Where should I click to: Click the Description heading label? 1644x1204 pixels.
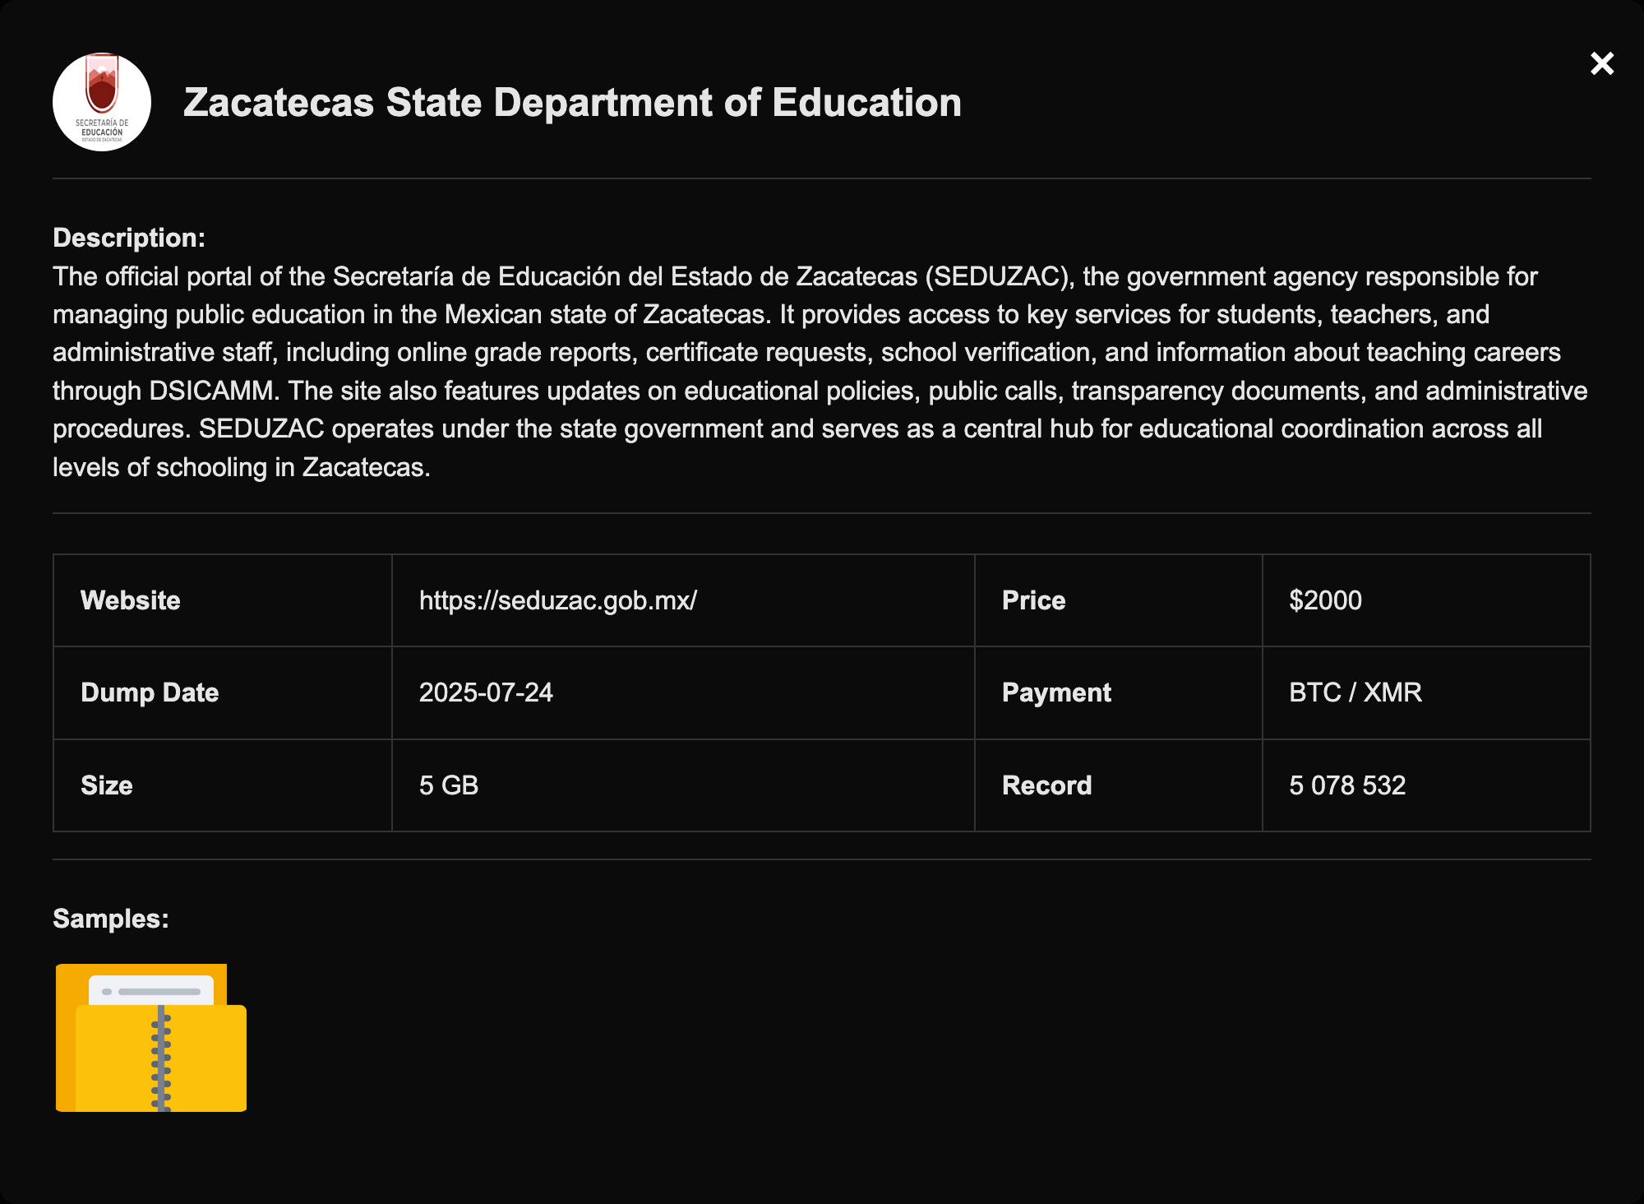(x=129, y=238)
